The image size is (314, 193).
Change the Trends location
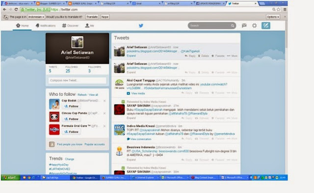point(70,159)
